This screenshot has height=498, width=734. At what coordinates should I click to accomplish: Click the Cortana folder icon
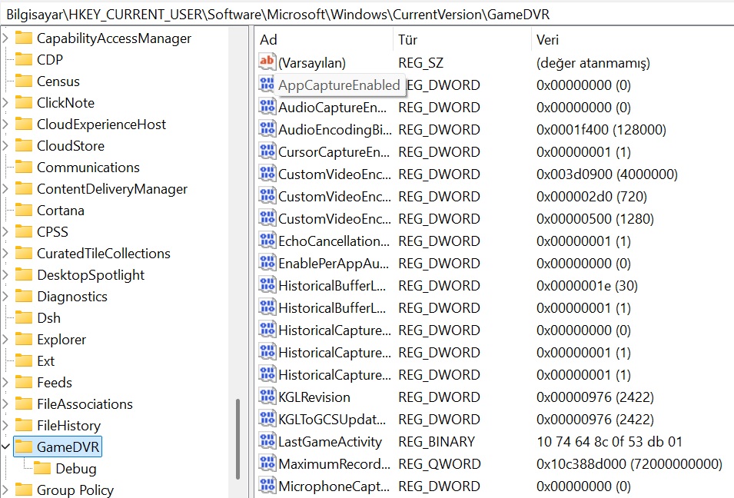[x=25, y=210]
